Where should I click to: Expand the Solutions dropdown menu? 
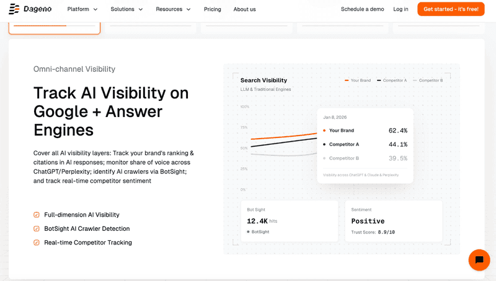(126, 9)
